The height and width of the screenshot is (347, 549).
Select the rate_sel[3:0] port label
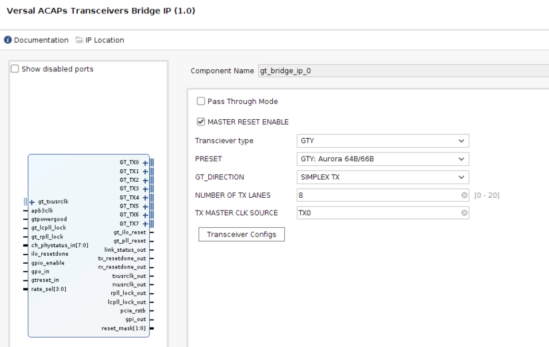click(x=49, y=289)
